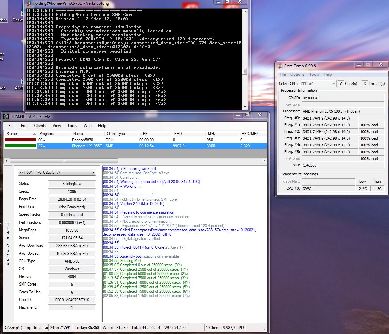Sort client list by PPD/MHz column
This screenshot has height=334, width=389.
point(253,134)
